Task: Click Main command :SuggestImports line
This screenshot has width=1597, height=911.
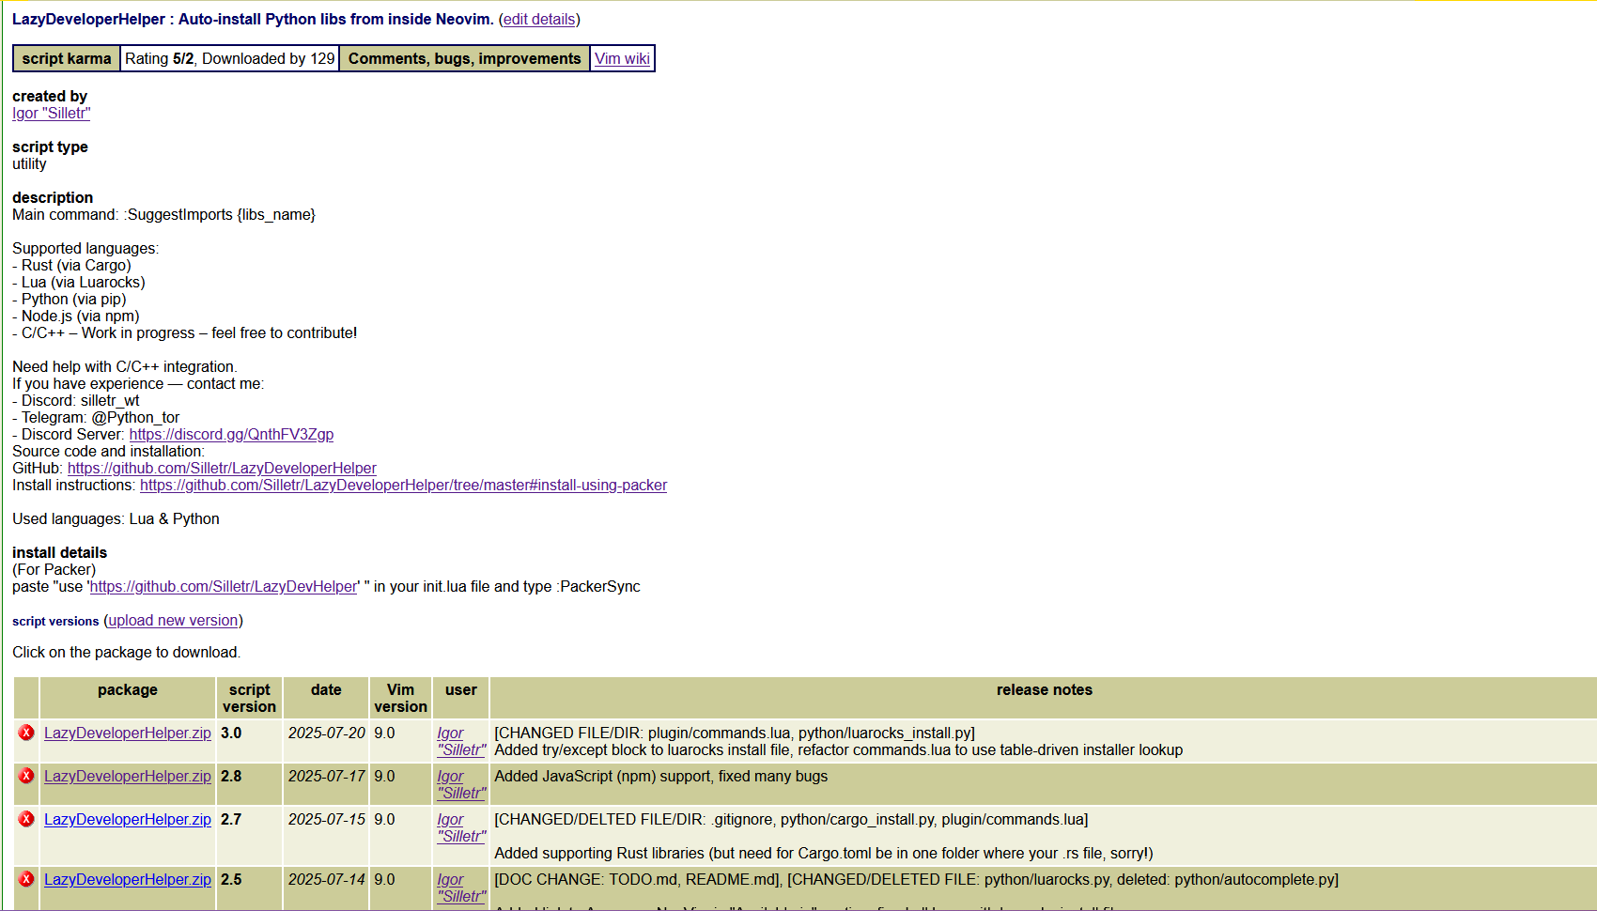Action: pyautogui.click(x=164, y=214)
